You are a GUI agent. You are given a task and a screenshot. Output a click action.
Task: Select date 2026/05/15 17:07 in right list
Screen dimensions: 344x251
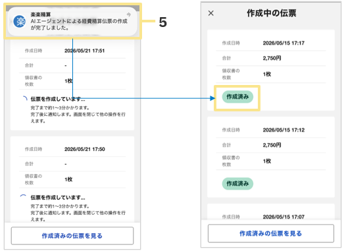(283, 217)
